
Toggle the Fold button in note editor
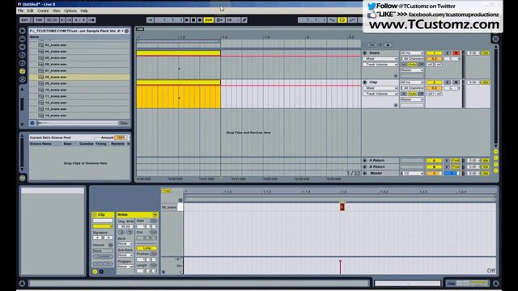pyautogui.click(x=166, y=191)
